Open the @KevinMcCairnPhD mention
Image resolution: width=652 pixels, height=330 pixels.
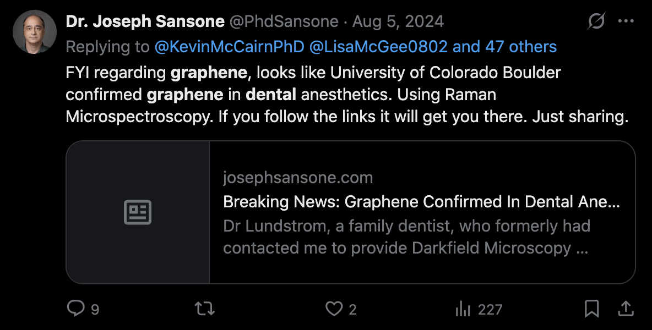(229, 47)
